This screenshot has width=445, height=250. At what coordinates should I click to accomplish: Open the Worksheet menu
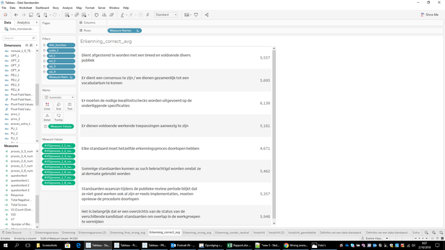tap(25, 8)
